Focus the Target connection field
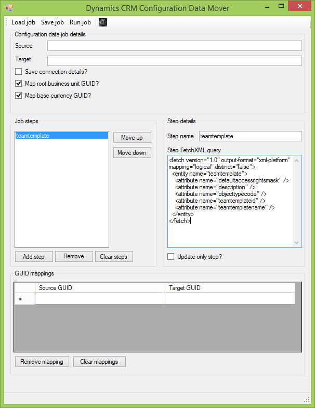 pyautogui.click(x=175, y=61)
